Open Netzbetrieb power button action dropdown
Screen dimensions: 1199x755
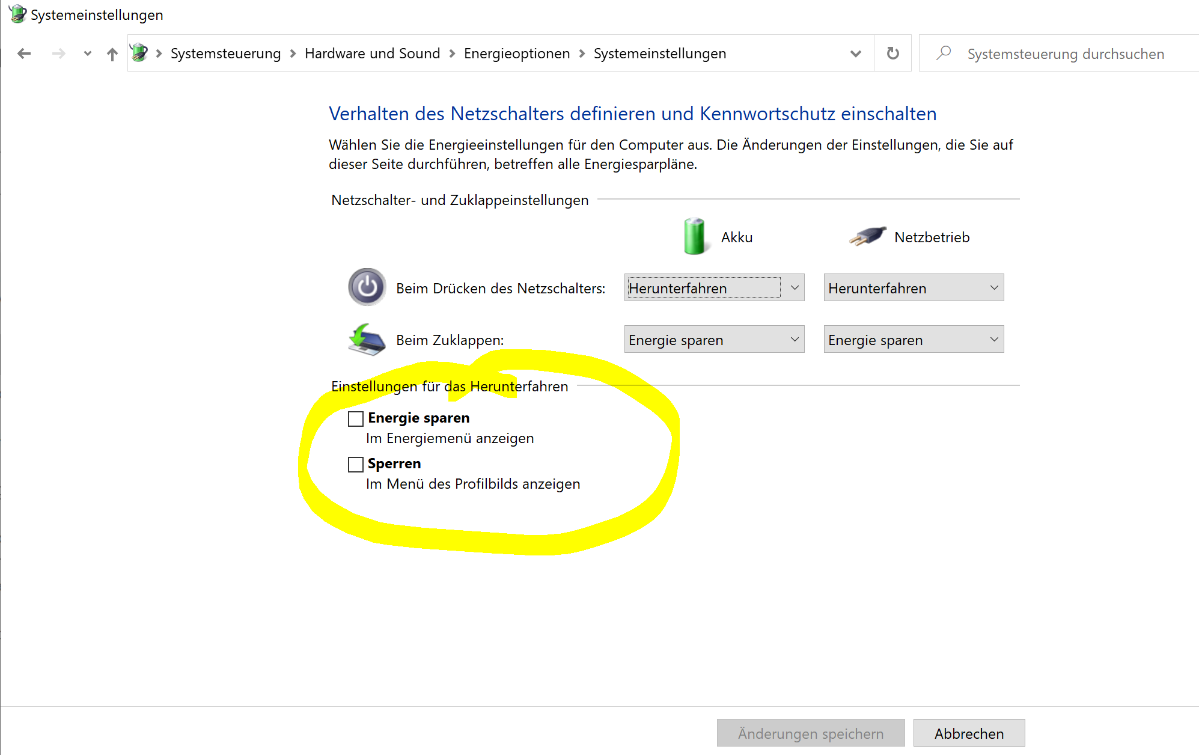[914, 288]
